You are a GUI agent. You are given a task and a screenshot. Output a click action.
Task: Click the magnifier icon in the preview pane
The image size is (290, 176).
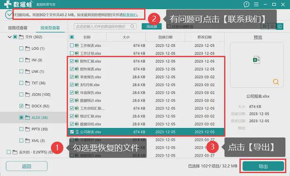pos(276,82)
